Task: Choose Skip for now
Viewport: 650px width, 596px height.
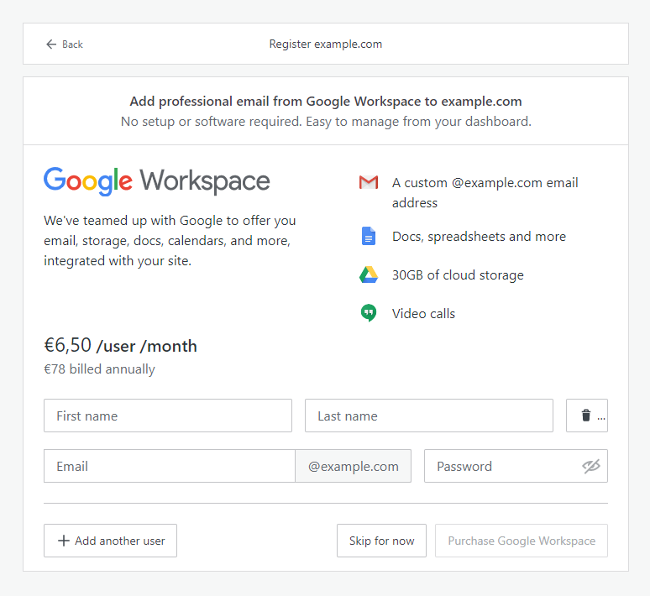Action: (381, 541)
